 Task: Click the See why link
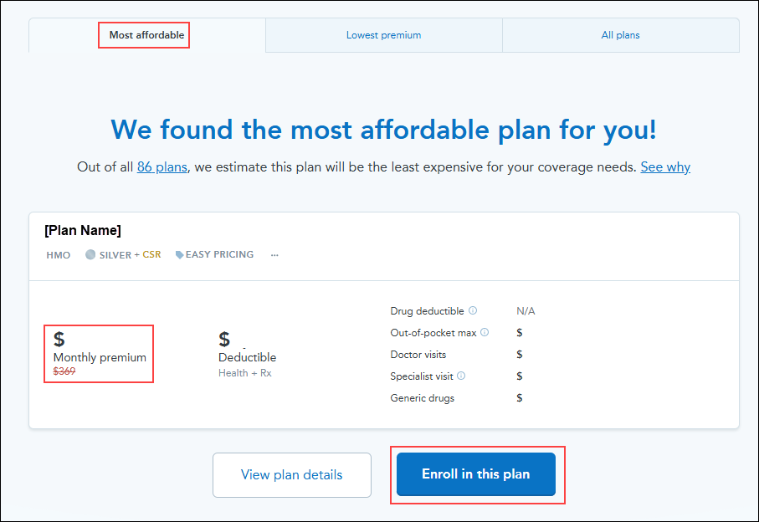[665, 167]
